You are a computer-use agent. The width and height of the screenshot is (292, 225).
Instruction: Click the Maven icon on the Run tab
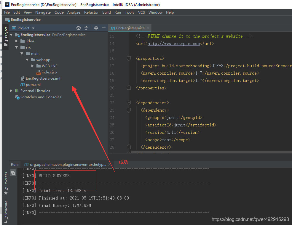point(26,164)
